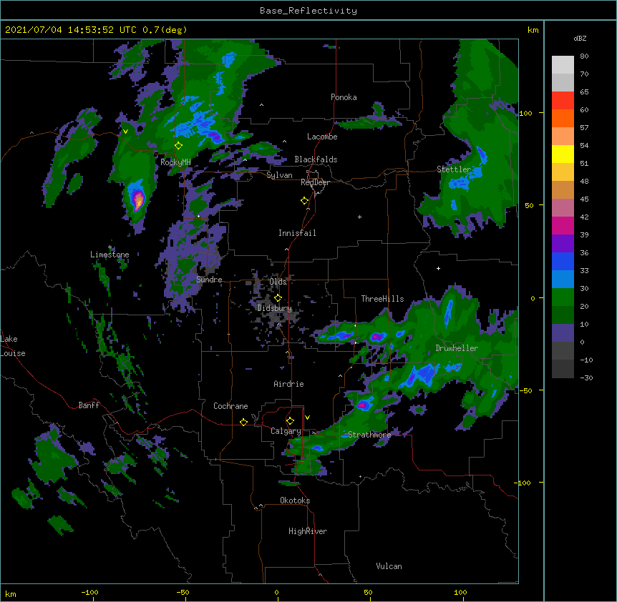Pick the purple 36-39 dBZ swatch
This screenshot has width=617, height=602.
click(x=563, y=244)
